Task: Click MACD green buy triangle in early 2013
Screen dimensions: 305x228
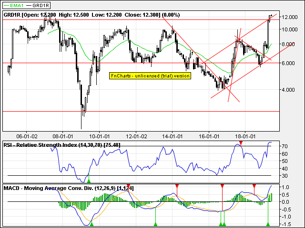Action: point(155,224)
